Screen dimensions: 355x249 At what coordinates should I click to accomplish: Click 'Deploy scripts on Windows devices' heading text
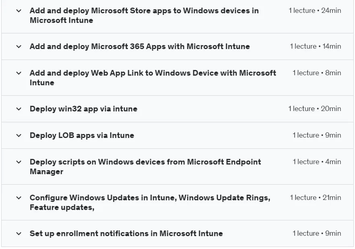(x=145, y=167)
